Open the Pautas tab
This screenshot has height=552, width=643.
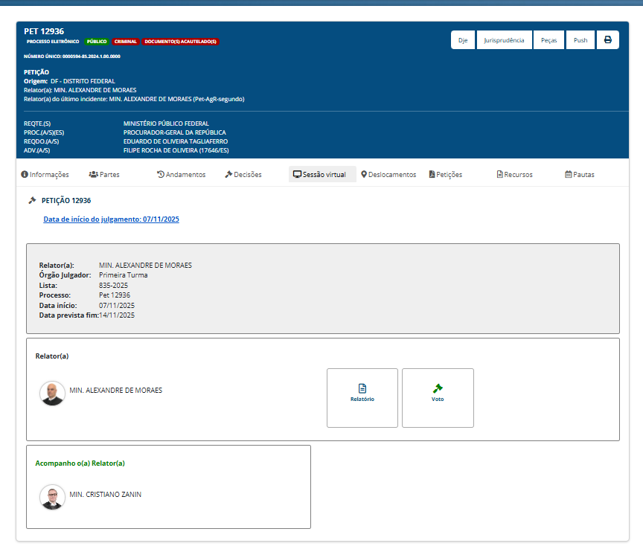click(x=580, y=175)
